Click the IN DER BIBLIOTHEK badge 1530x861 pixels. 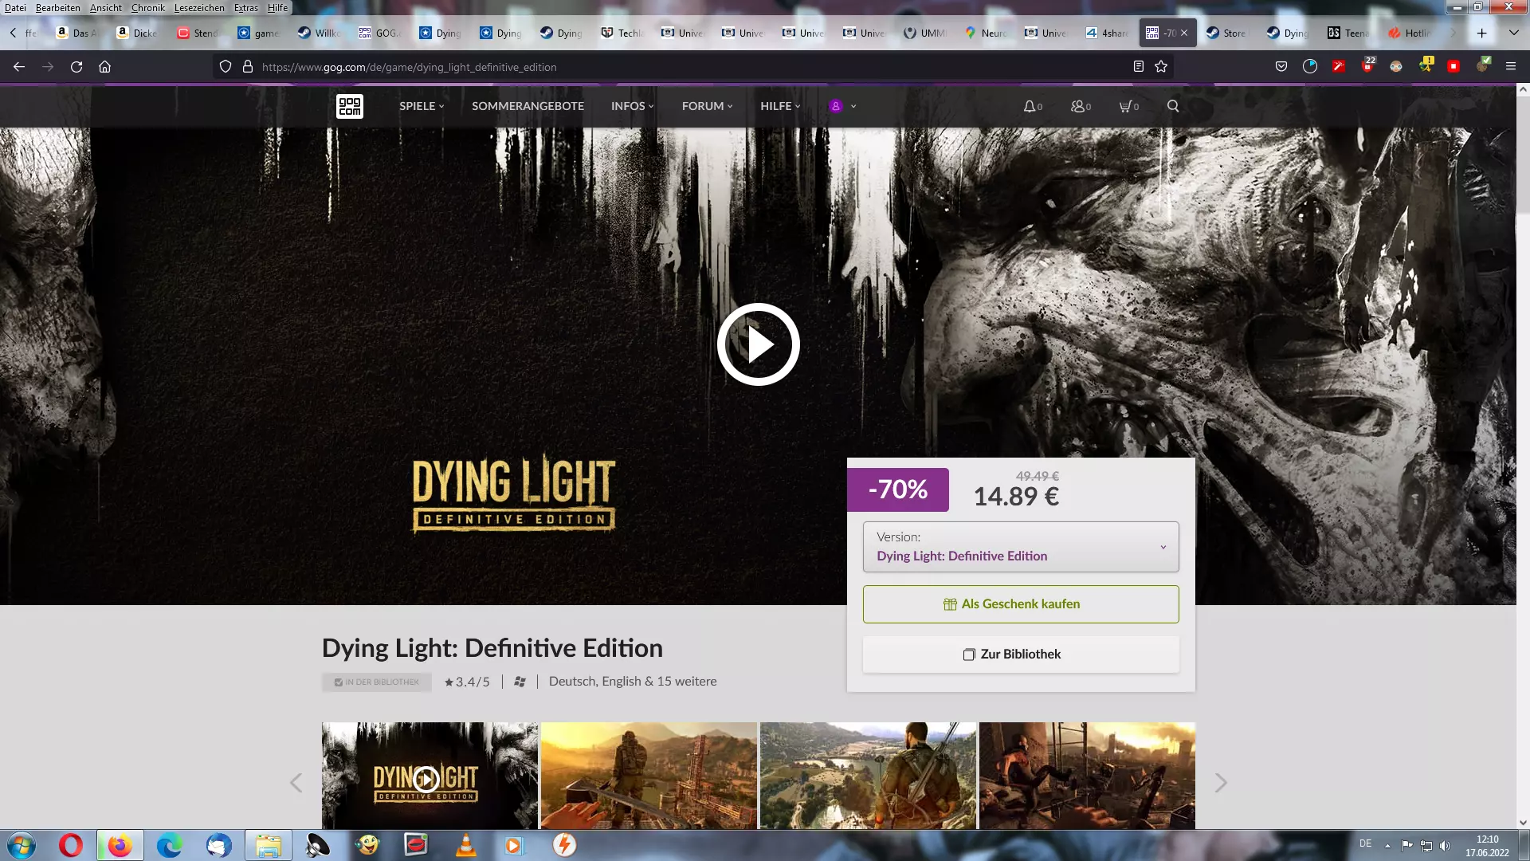[377, 682]
